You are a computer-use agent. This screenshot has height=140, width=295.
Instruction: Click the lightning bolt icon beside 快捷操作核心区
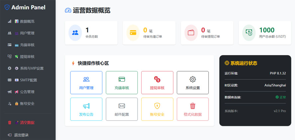point(73,63)
